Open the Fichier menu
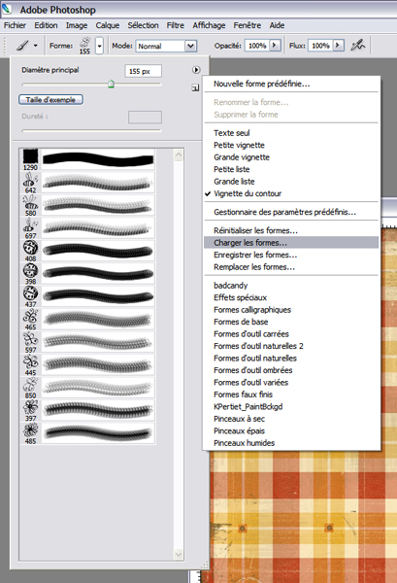The height and width of the screenshot is (583, 397). (x=15, y=25)
